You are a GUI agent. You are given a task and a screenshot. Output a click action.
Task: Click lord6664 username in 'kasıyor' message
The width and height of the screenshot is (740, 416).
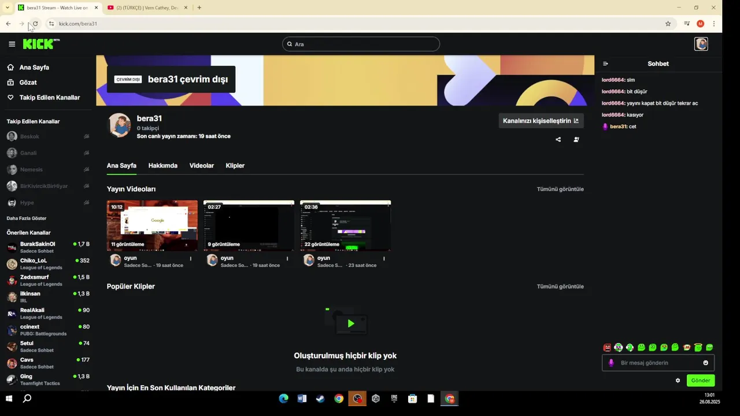pyautogui.click(x=613, y=115)
